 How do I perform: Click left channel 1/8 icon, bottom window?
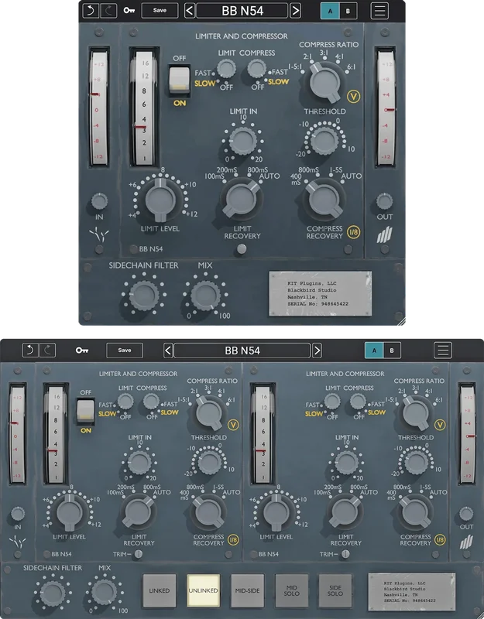coord(233,539)
